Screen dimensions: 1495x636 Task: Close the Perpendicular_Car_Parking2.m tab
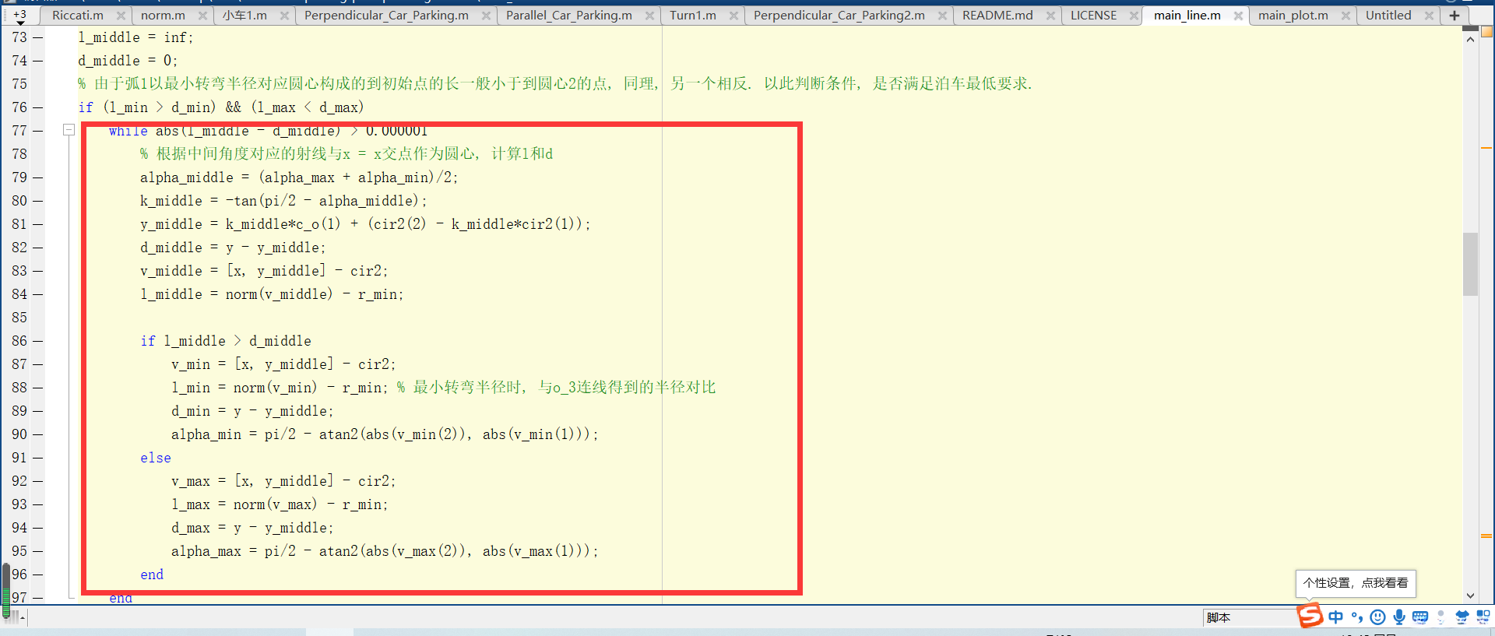point(942,16)
